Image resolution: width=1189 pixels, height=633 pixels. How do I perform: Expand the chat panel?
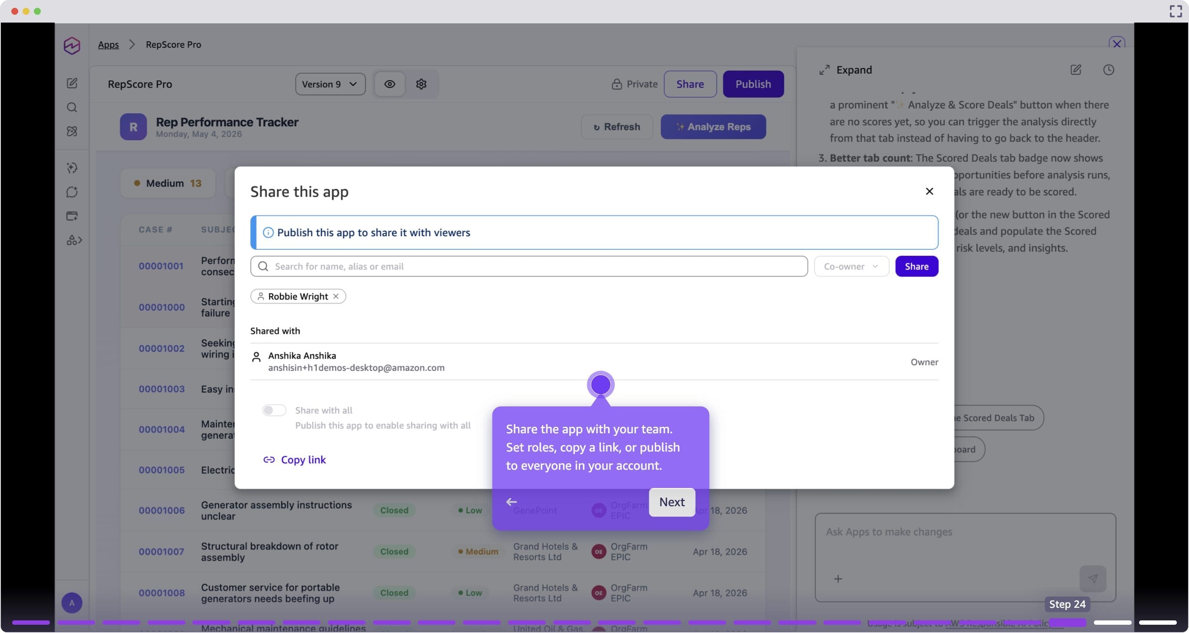point(846,69)
